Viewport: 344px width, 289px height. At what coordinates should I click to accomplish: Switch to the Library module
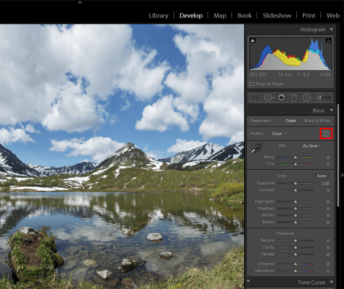[159, 15]
